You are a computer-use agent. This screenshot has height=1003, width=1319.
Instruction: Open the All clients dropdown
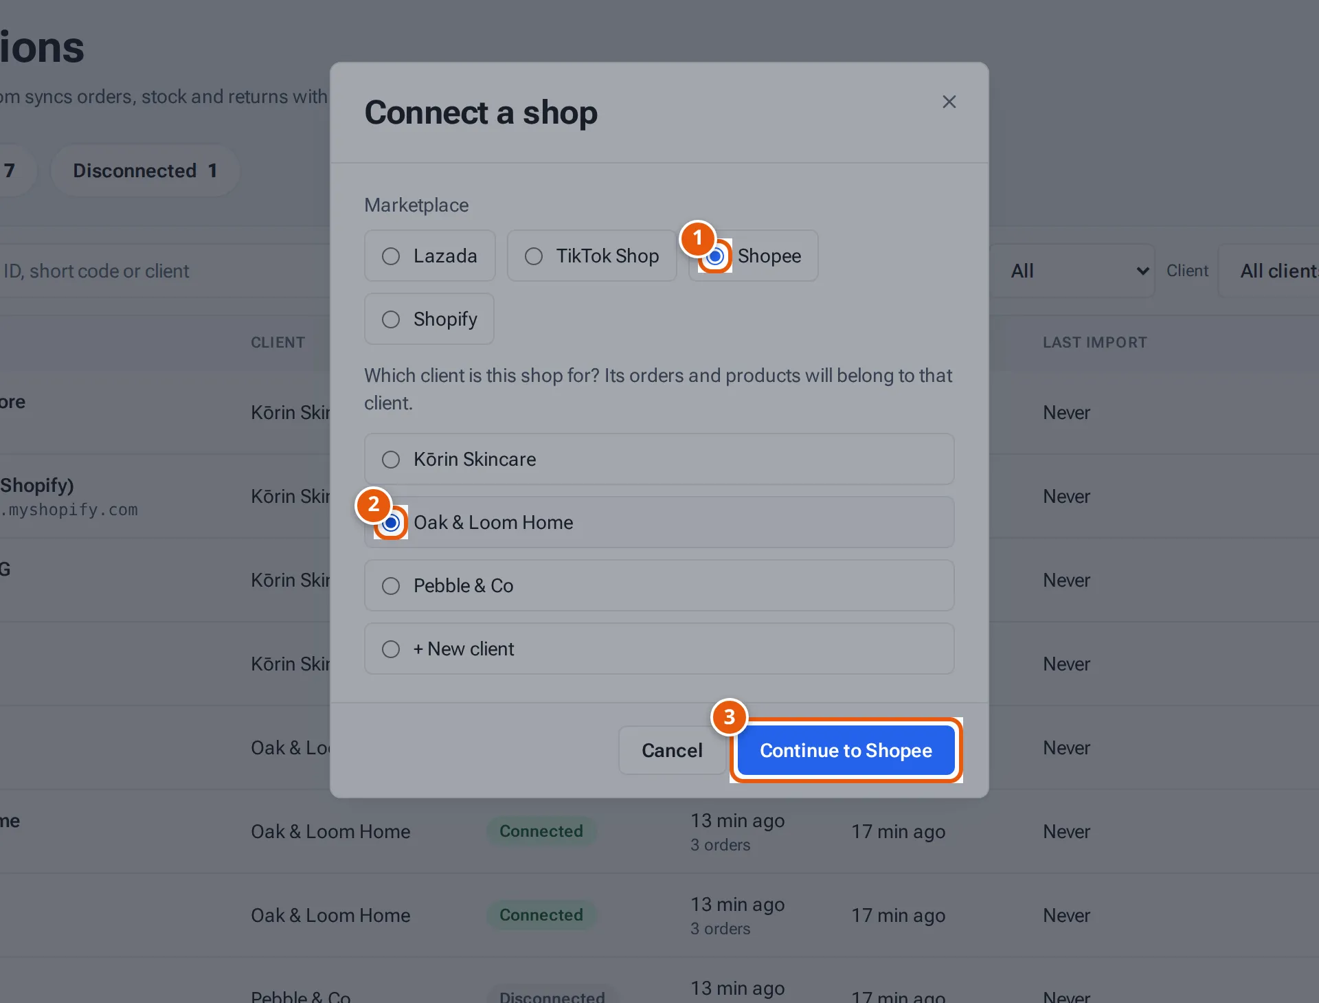tap(1269, 271)
